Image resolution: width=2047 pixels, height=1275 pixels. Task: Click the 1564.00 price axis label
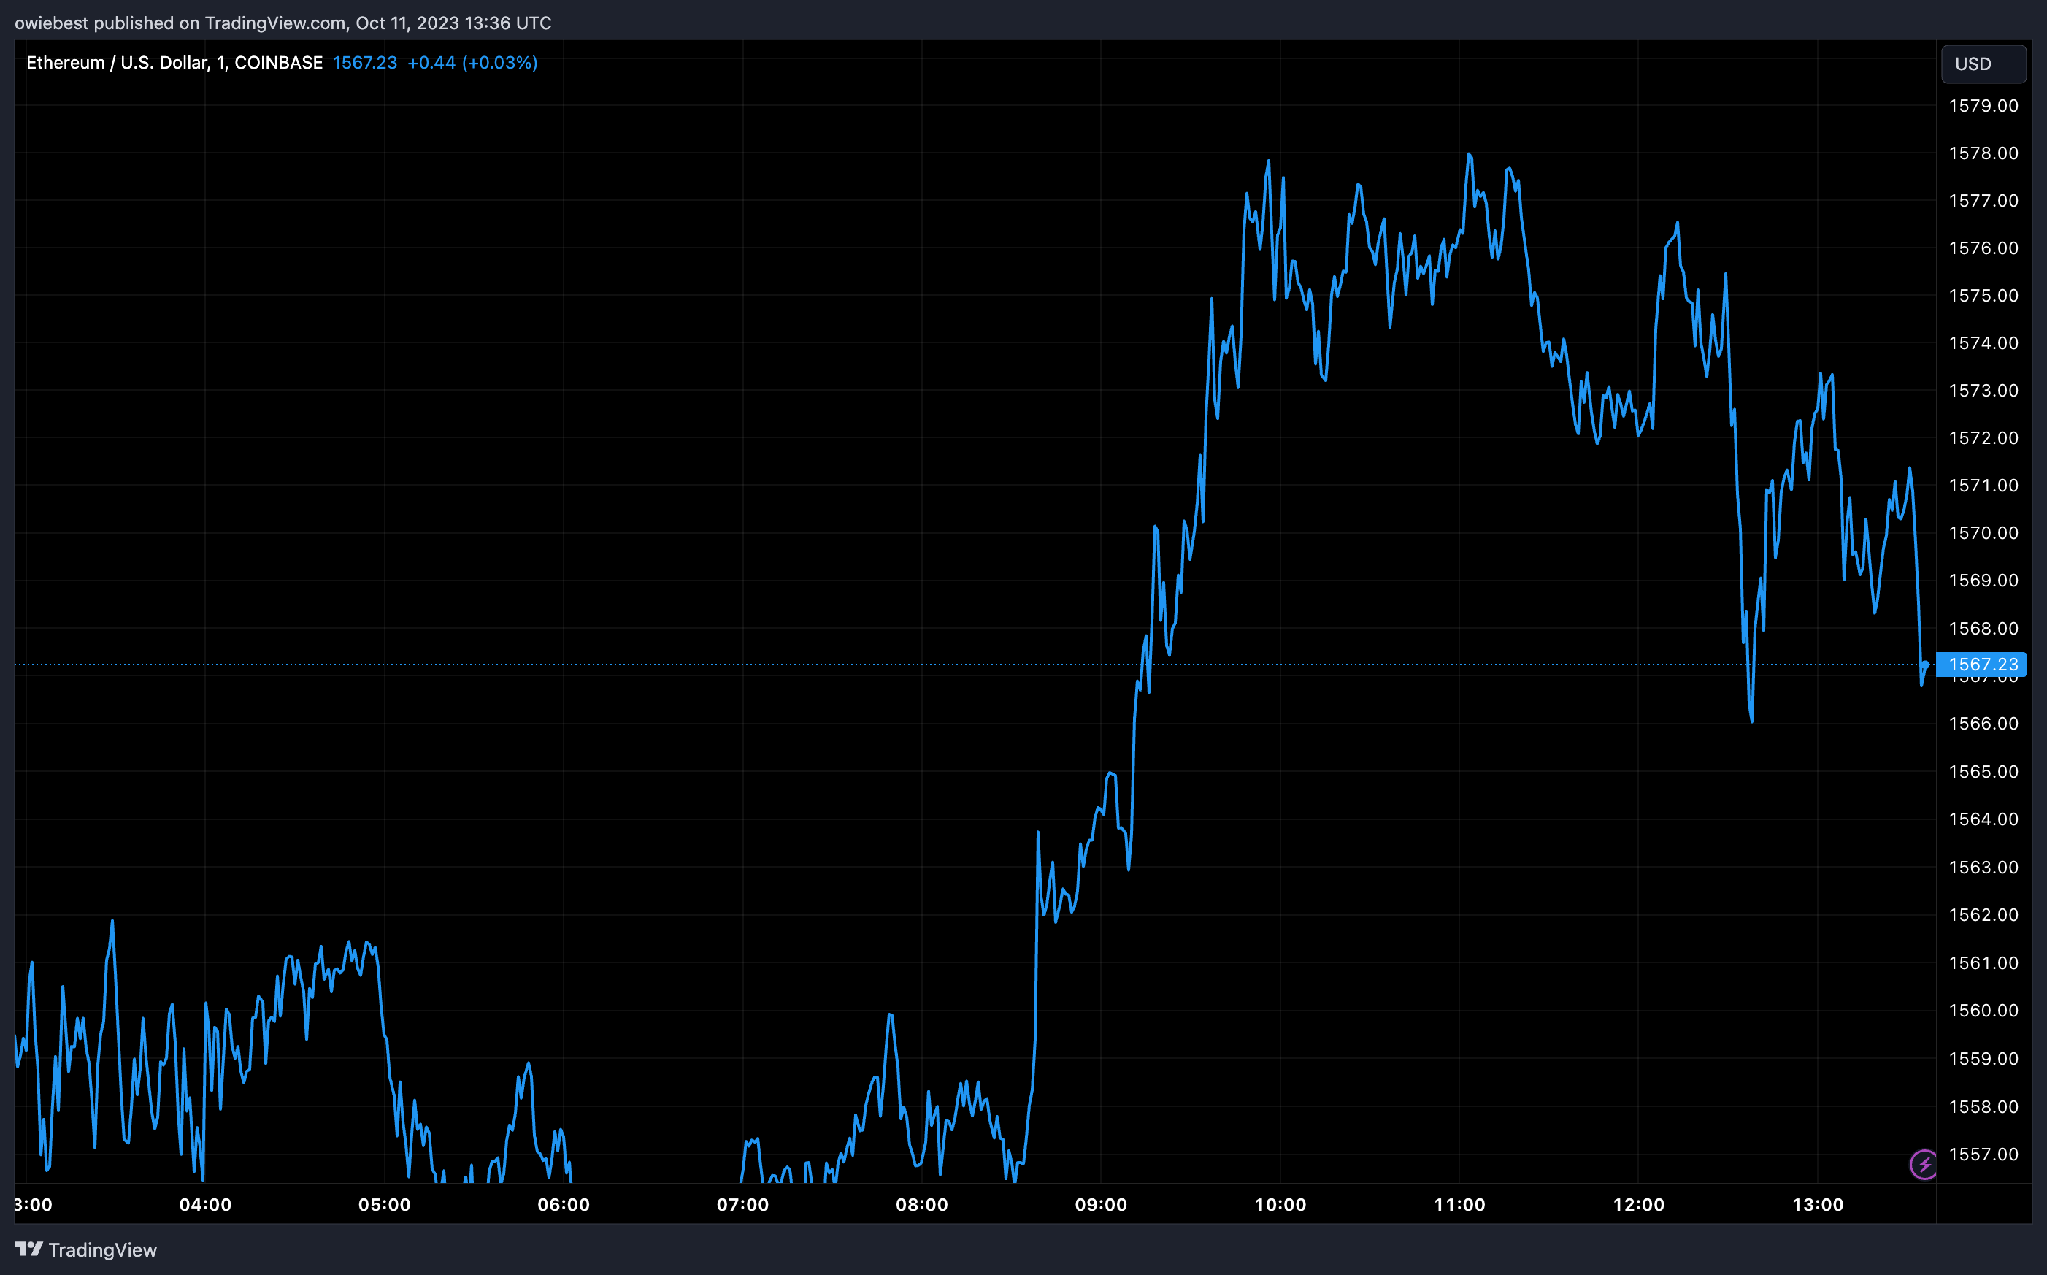pos(1983,819)
